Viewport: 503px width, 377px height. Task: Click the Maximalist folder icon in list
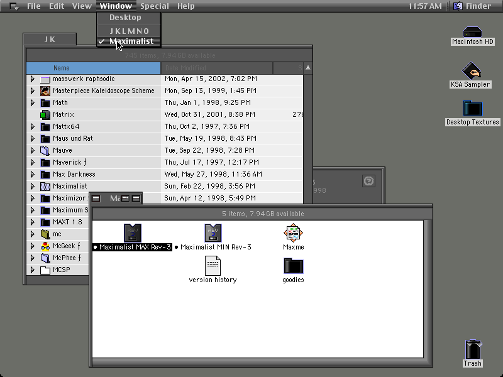[45, 186]
